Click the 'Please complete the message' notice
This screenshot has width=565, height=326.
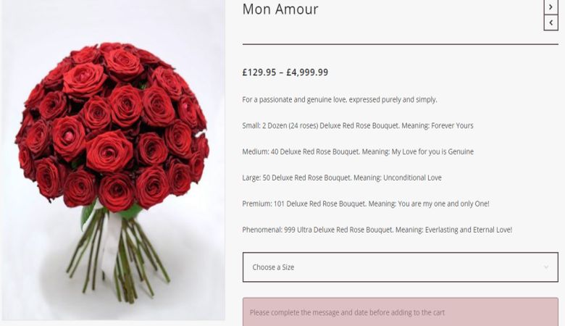401,312
